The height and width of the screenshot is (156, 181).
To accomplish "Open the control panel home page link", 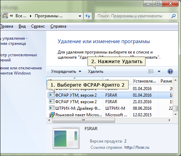I will (13, 41).
